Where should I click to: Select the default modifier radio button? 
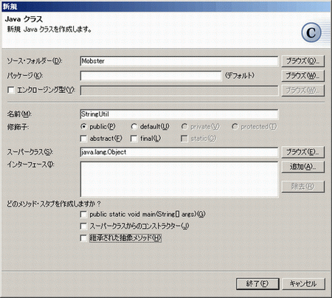(x=134, y=127)
